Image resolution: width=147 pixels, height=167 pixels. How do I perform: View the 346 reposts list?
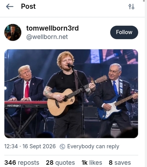click(22, 162)
